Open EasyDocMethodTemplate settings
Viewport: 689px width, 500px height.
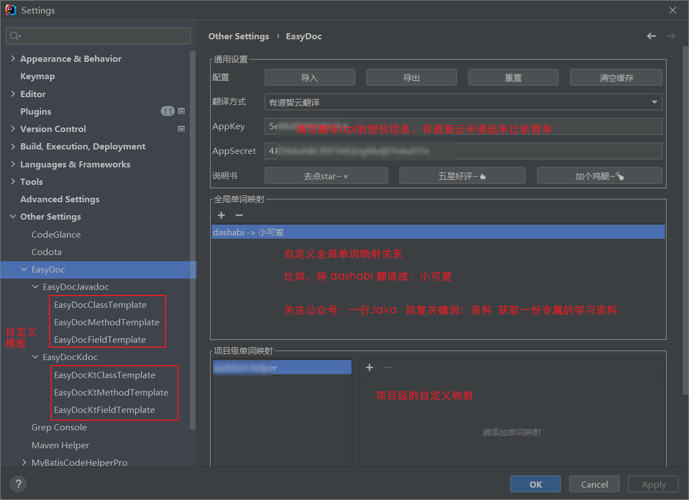[x=107, y=322]
